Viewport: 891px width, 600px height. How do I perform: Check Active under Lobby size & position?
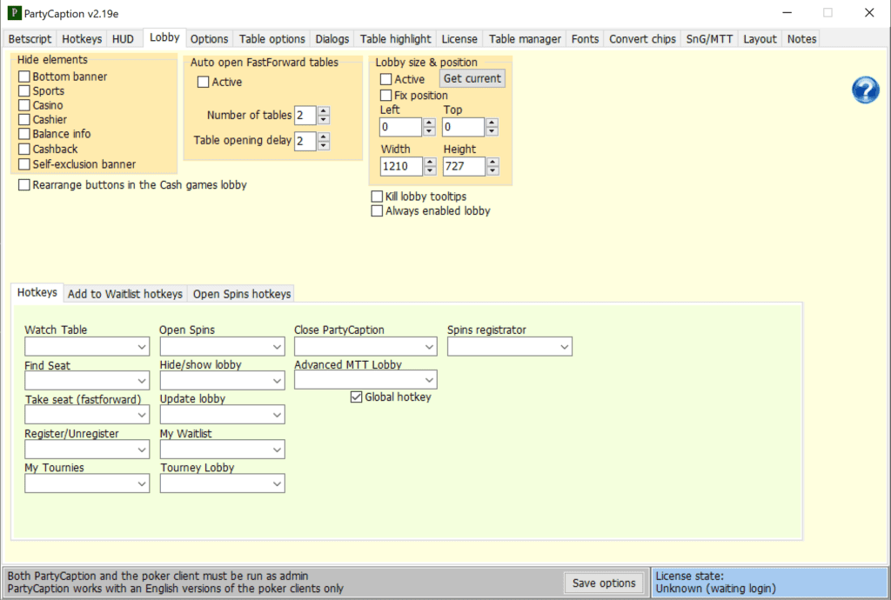coord(385,79)
